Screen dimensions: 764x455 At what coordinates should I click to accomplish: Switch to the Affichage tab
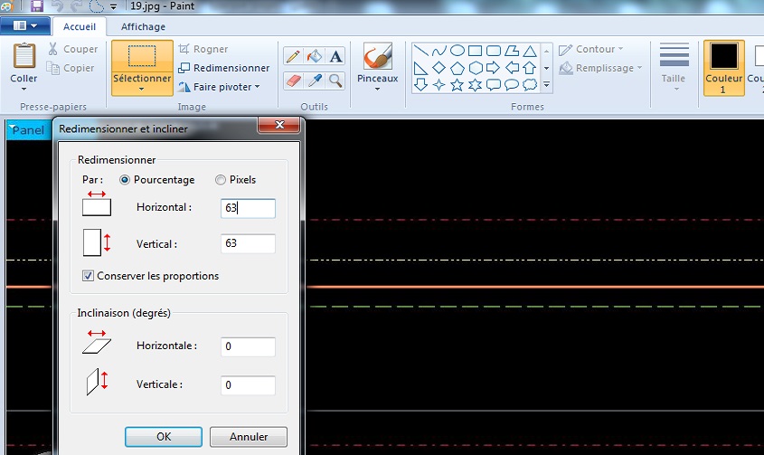coord(143,27)
